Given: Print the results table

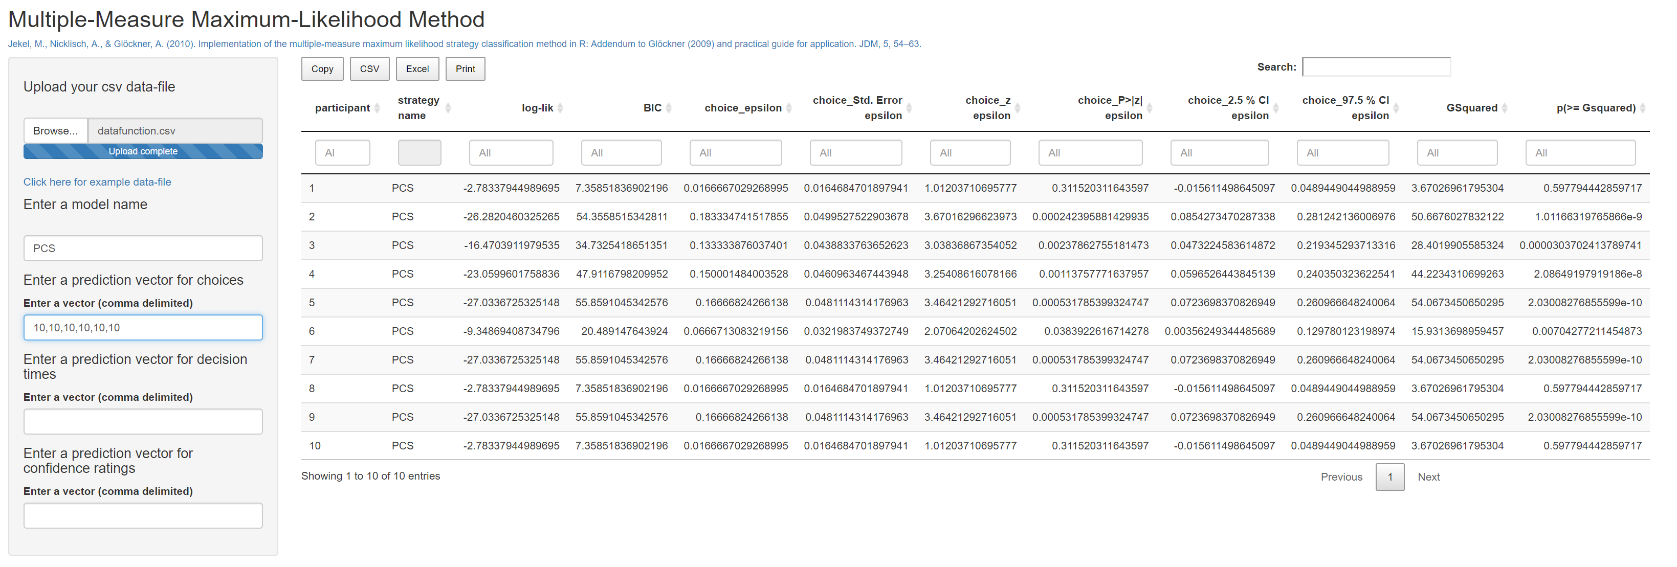Looking at the screenshot, I should click(465, 69).
